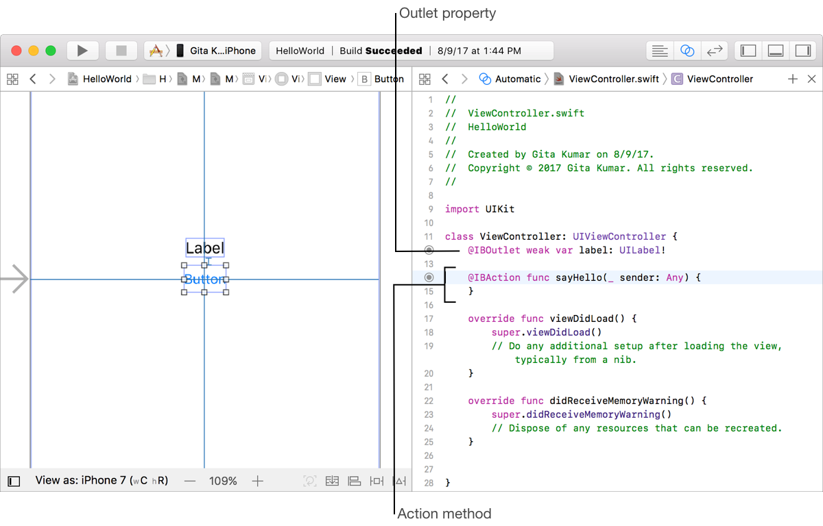This screenshot has width=823, height=526.
Task: Toggle the Debug area visibility
Action: point(776,51)
